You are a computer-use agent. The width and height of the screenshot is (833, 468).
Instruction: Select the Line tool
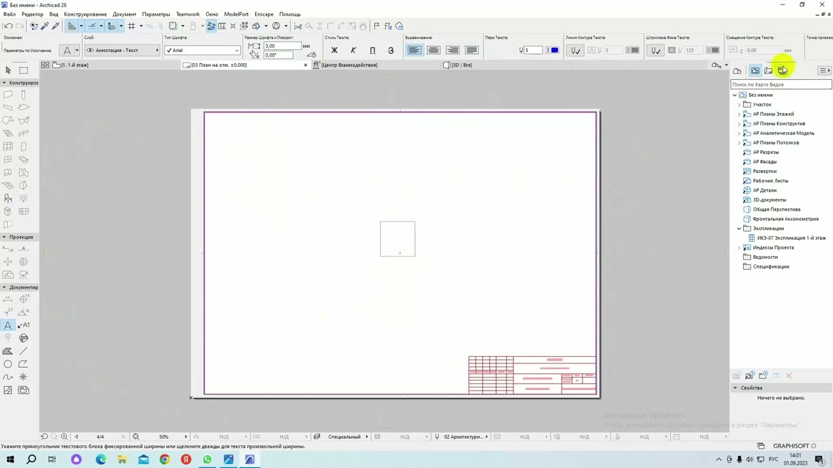23,351
